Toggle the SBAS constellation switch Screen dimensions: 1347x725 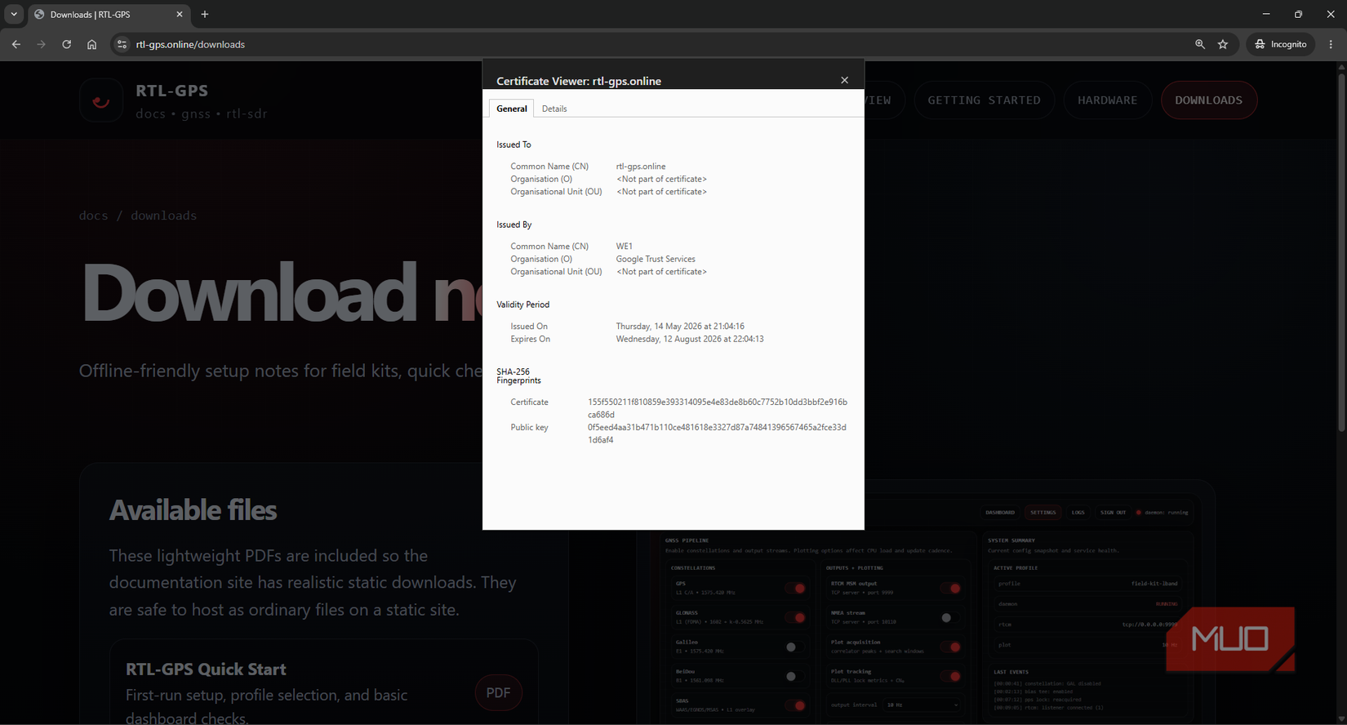click(x=794, y=705)
